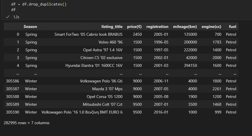Select the mileage(km) column header
This screenshot has width=252, height=136.
pos(185,27)
